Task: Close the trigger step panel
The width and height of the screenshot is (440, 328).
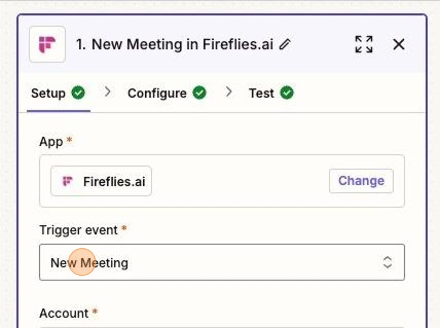Action: (398, 44)
